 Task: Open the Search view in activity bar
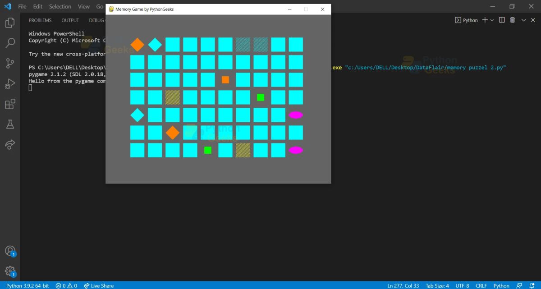[x=10, y=43]
